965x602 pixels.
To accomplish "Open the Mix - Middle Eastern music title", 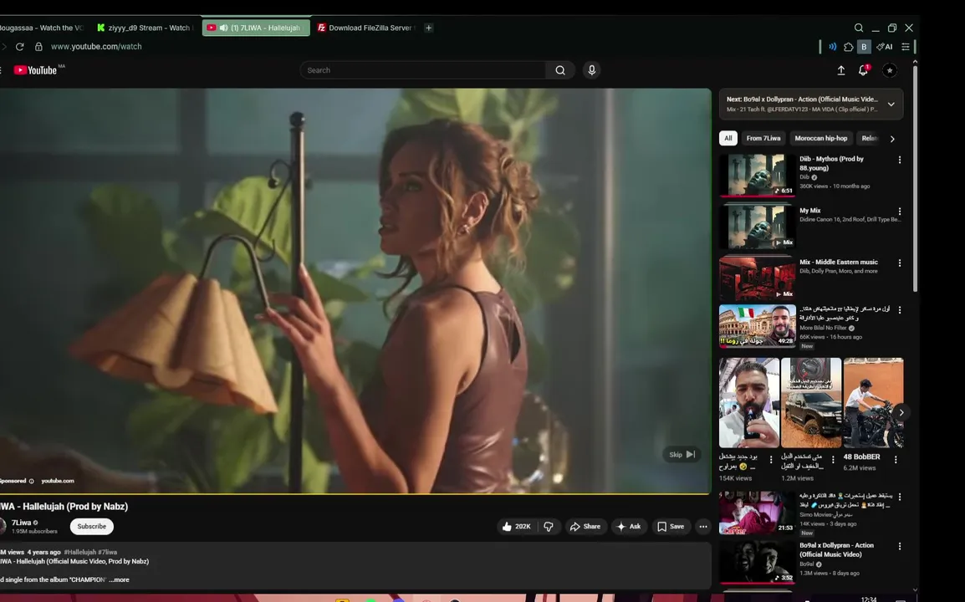I will click(x=838, y=263).
